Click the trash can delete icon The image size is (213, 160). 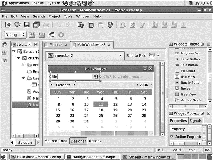110,25
